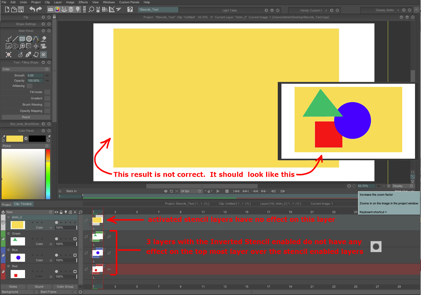Toggle the AAliasing checkbox
The height and width of the screenshot is (295, 421).
[29, 86]
